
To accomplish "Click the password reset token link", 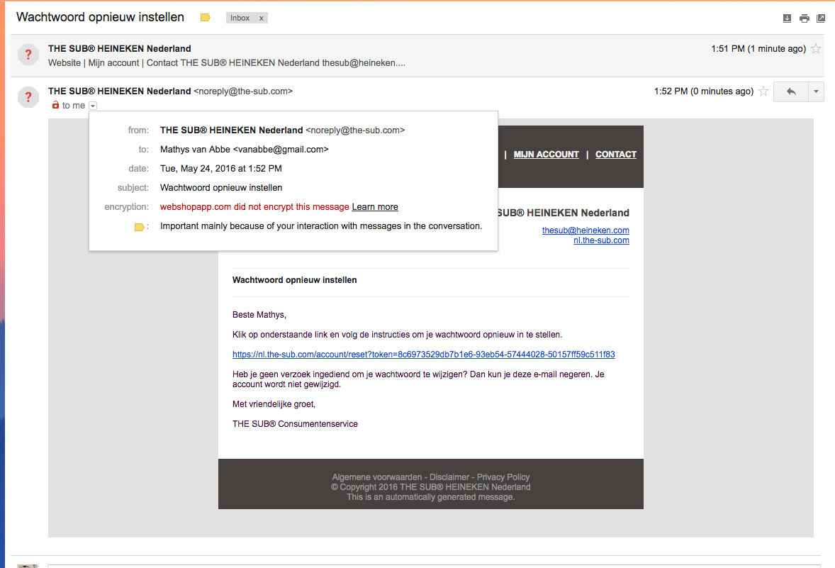I will click(x=423, y=355).
